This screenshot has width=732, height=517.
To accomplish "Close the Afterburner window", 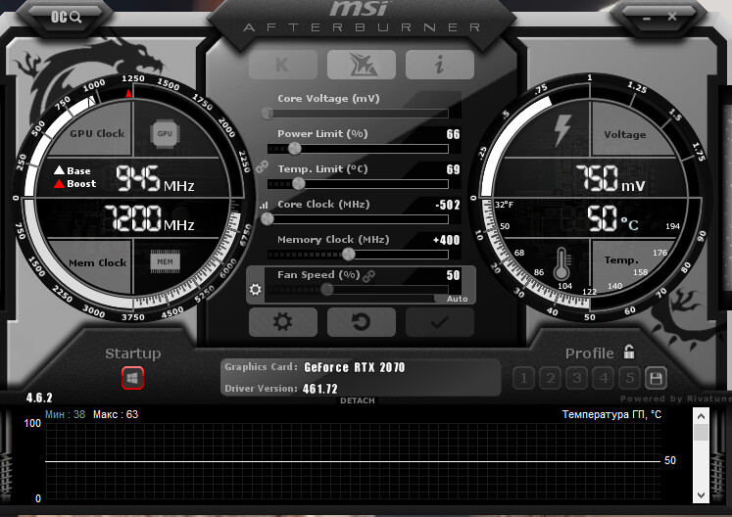I will pyautogui.click(x=672, y=17).
